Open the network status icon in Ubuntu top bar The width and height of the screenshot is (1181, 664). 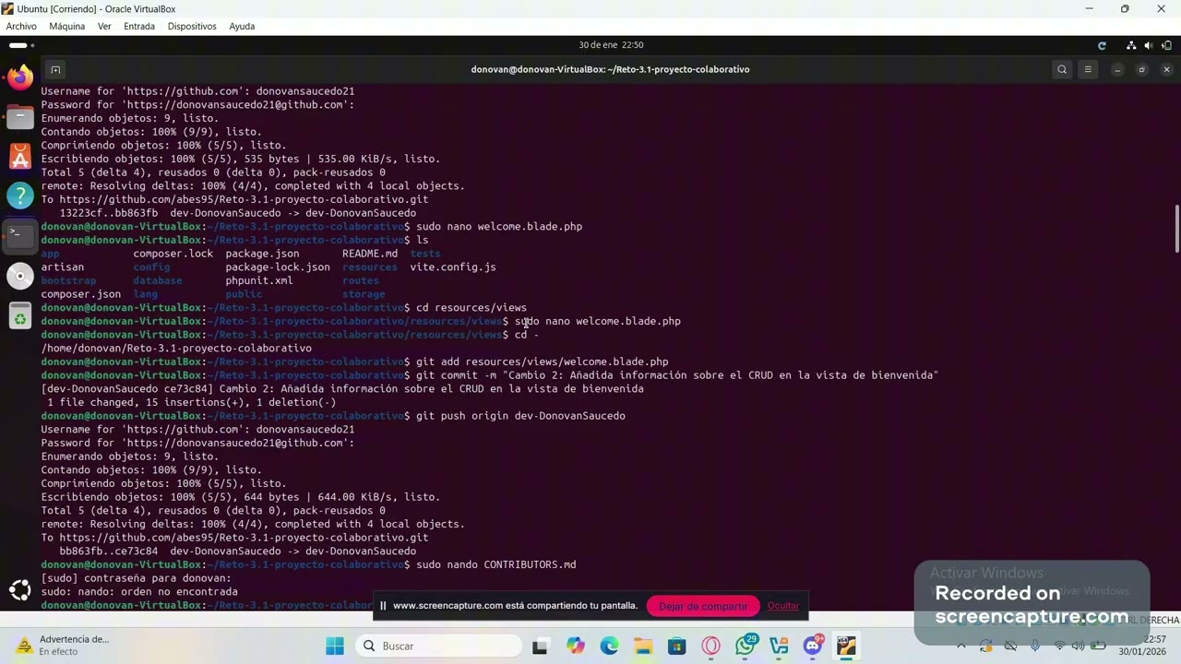pos(1131,45)
